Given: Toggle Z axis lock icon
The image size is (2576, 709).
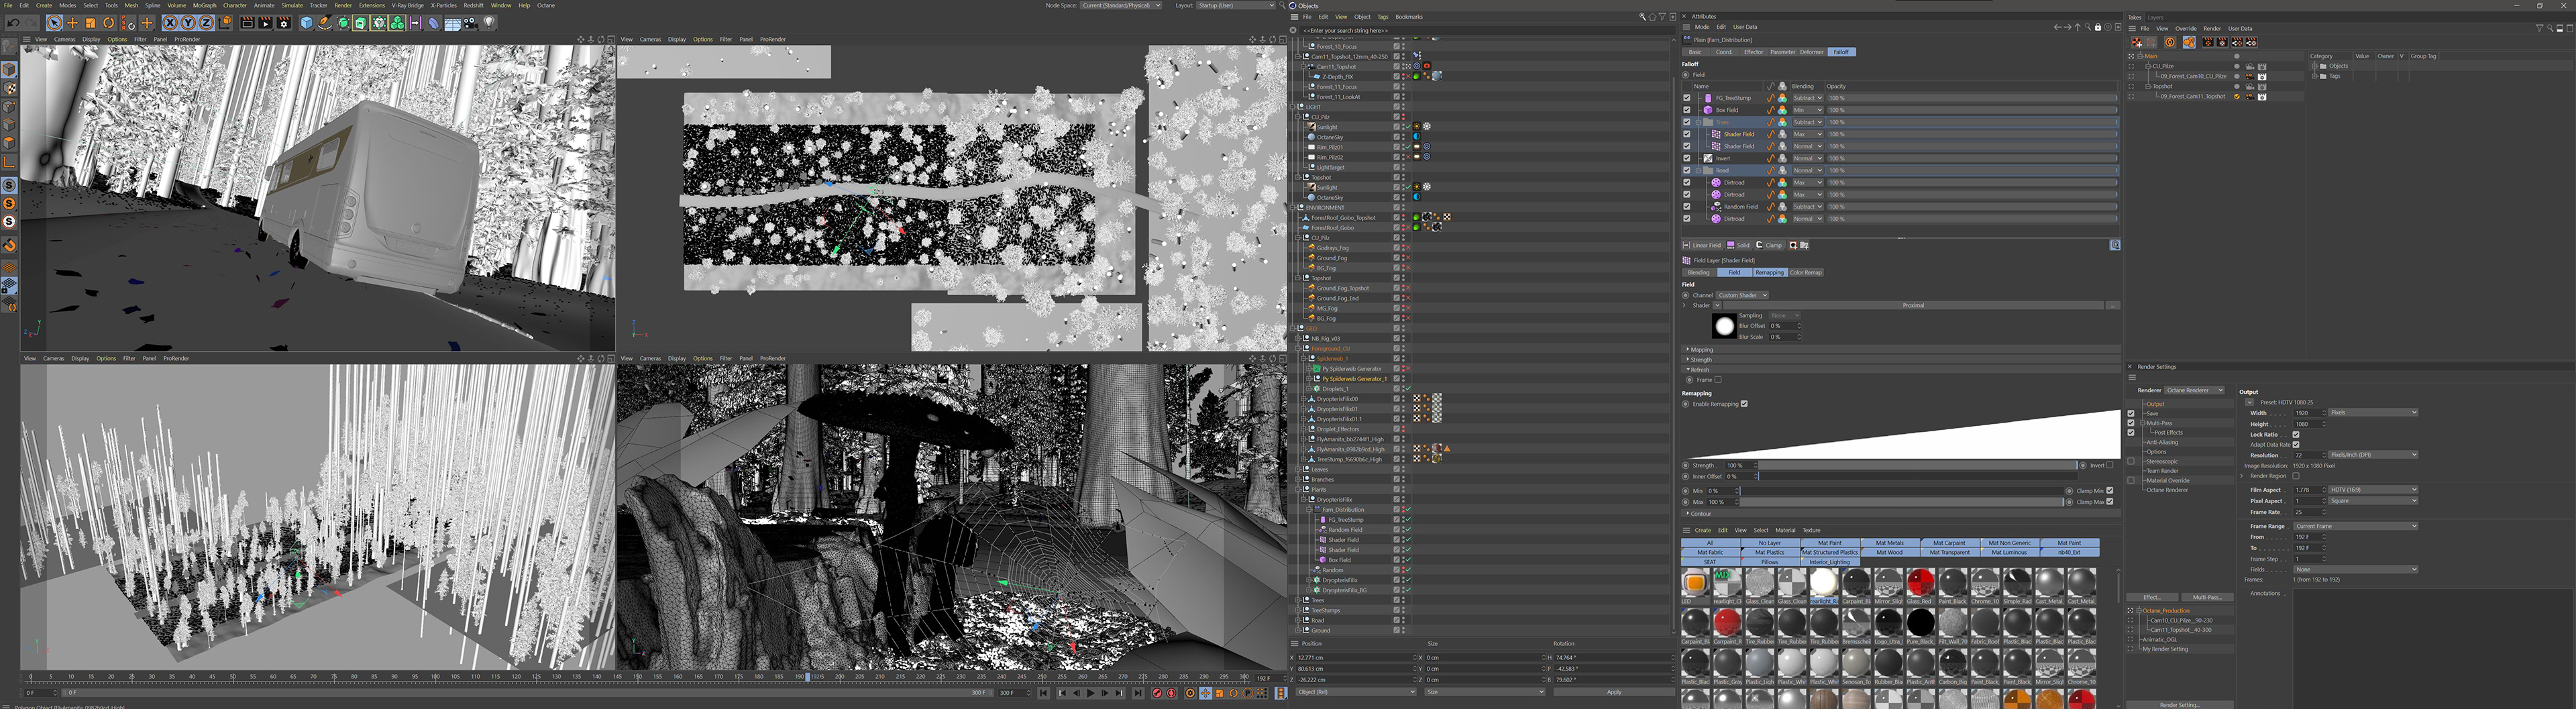Looking at the screenshot, I should tap(206, 23).
